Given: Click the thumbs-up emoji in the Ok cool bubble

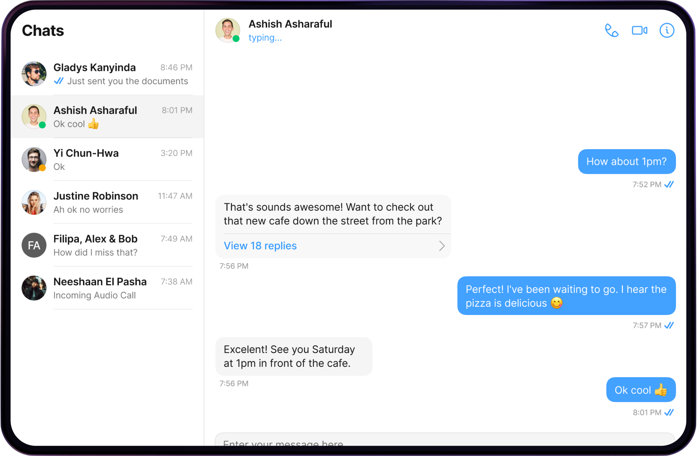Looking at the screenshot, I should click(x=661, y=390).
